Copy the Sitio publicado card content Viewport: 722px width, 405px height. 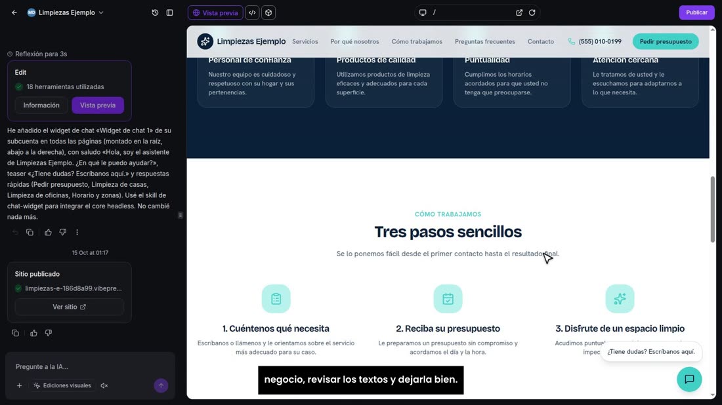coord(15,333)
